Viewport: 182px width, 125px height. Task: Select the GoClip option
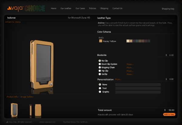[x=99, y=74]
